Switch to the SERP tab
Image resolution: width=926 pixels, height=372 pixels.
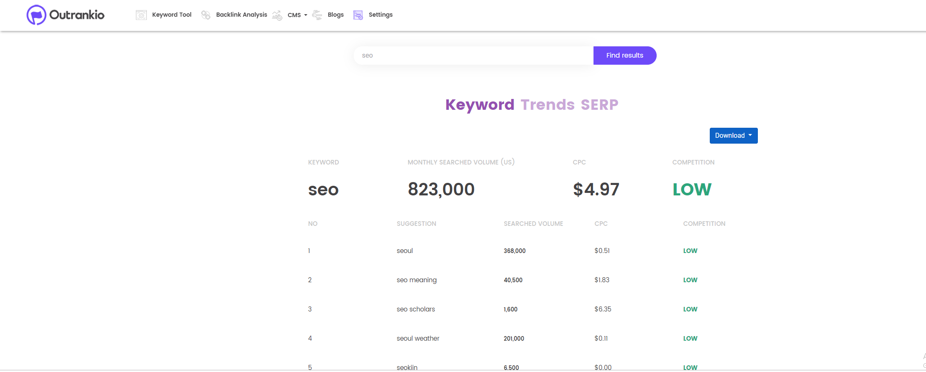(599, 105)
